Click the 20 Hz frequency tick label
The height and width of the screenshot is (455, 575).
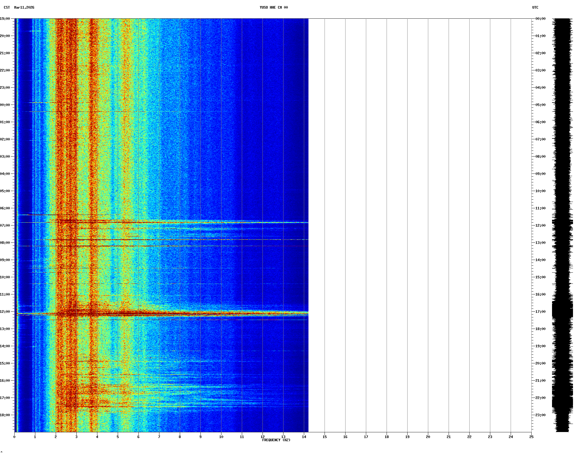pos(428,437)
